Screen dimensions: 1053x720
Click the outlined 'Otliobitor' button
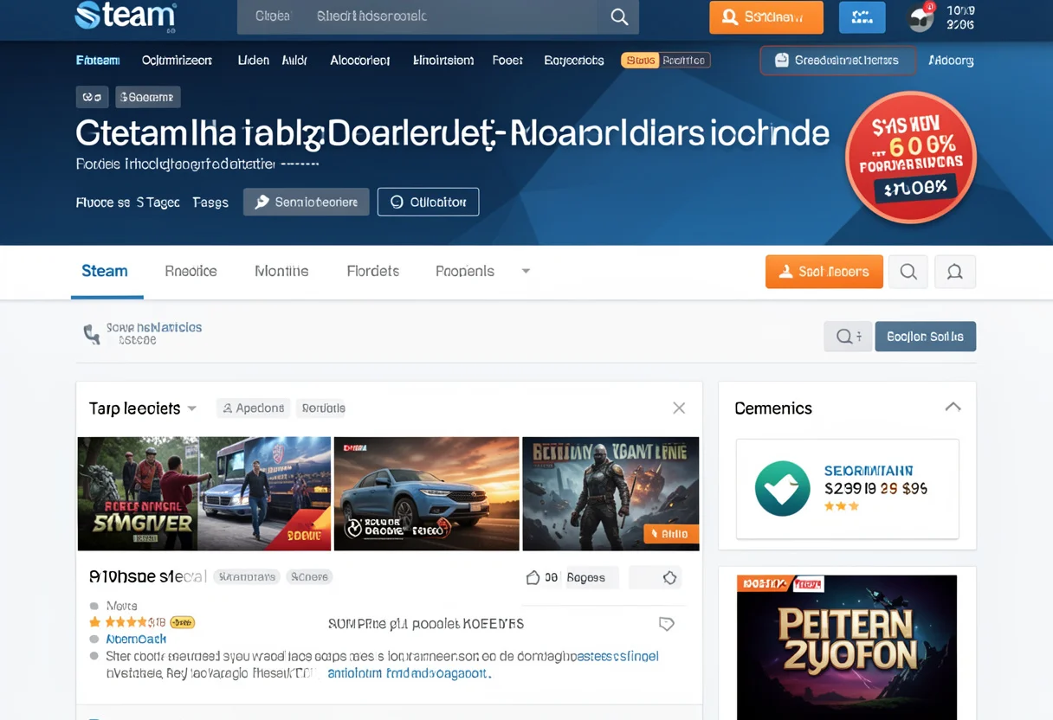point(428,202)
